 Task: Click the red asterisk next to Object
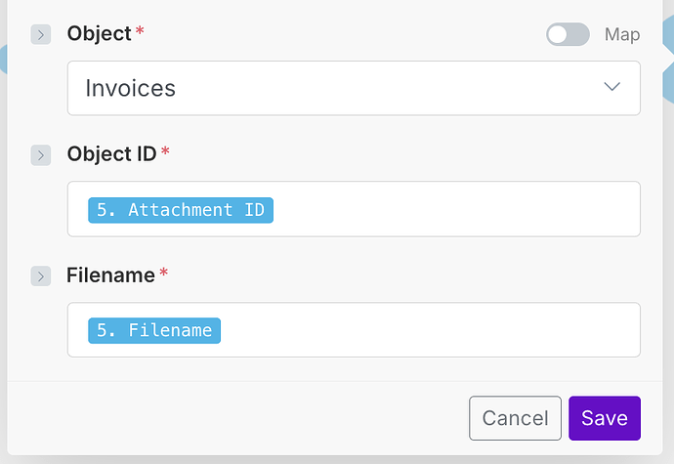pyautogui.click(x=140, y=32)
